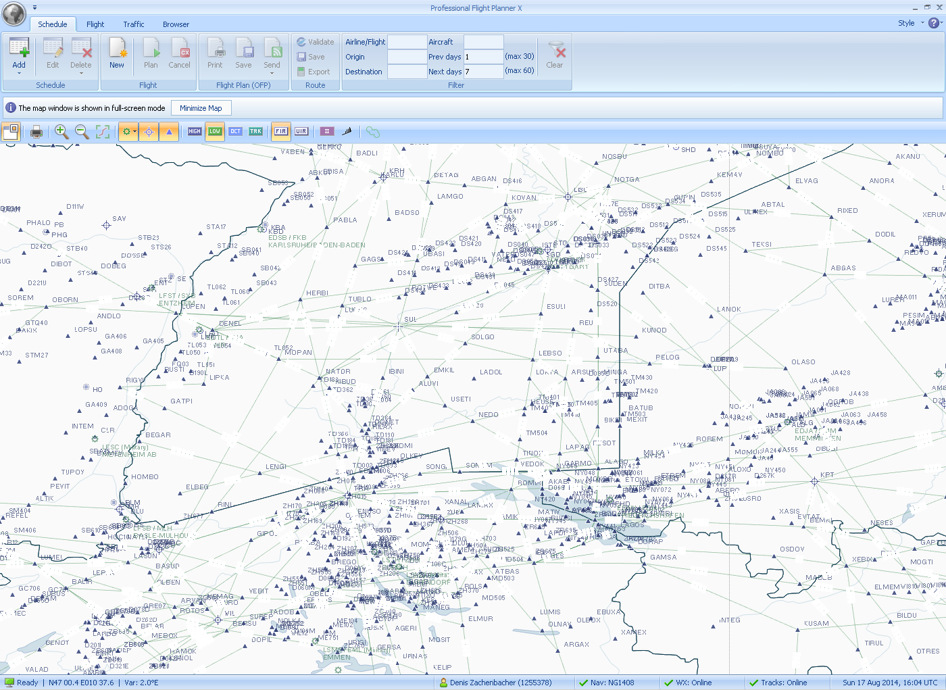Screen dimensions: 946x690
Task: Click the green link chain icon
Action: tap(372, 132)
